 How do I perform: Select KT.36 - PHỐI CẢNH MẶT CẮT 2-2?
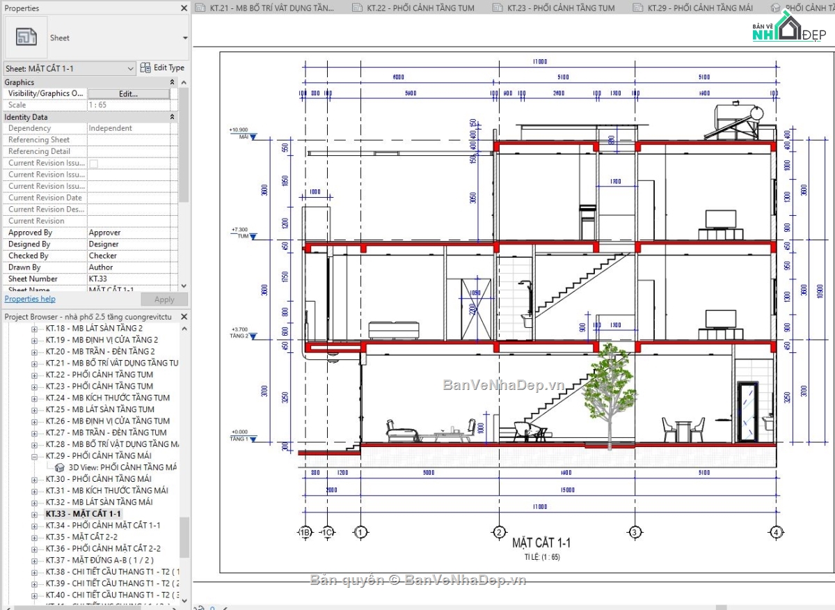click(x=103, y=549)
